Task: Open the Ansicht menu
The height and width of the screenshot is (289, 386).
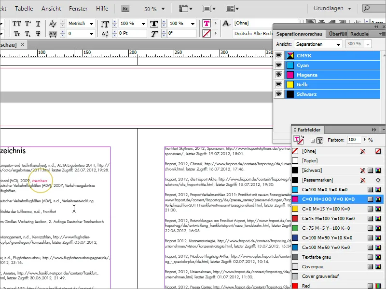Action: pyautogui.click(x=51, y=9)
